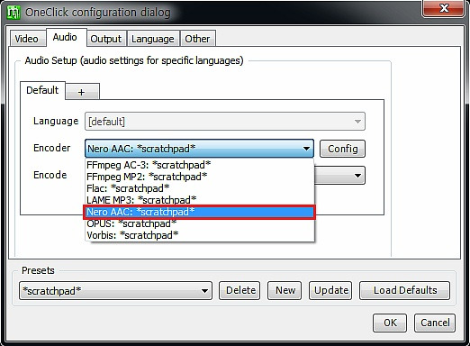
Task: Click the Update preset button
Action: tap(330, 290)
